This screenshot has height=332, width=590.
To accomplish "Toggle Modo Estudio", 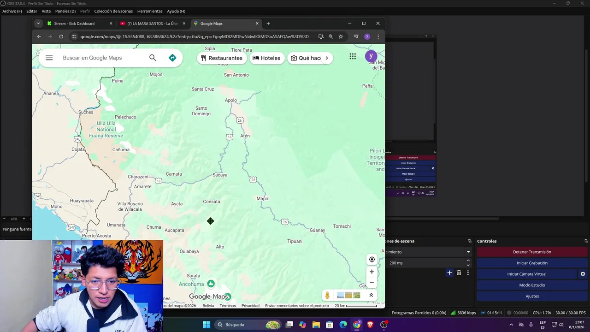I will coord(532,285).
